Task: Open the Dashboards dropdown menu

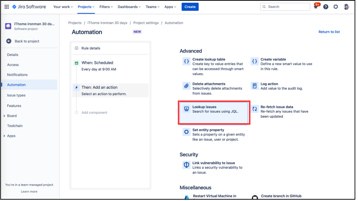Action: pos(130,7)
